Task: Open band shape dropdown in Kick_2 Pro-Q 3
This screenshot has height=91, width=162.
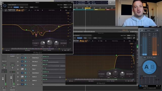Action: [36, 43]
